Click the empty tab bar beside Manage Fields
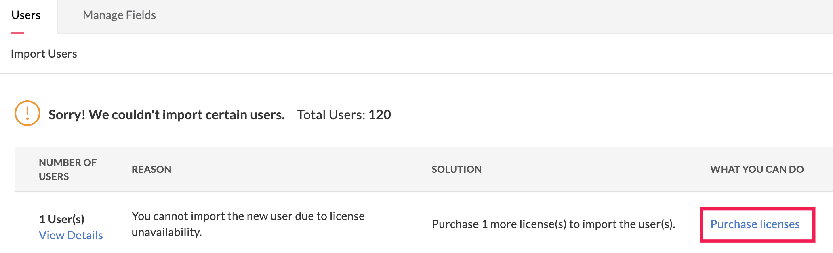The image size is (833, 253). (x=485, y=16)
